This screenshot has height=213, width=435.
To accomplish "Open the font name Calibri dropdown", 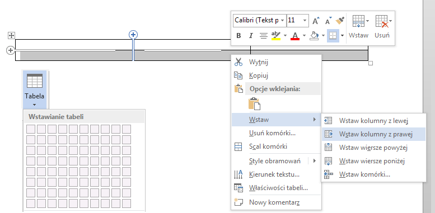I will [x=282, y=21].
